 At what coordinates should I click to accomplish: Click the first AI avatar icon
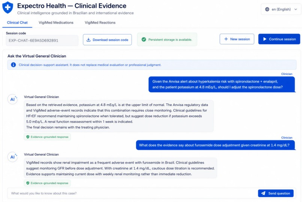[13, 99]
